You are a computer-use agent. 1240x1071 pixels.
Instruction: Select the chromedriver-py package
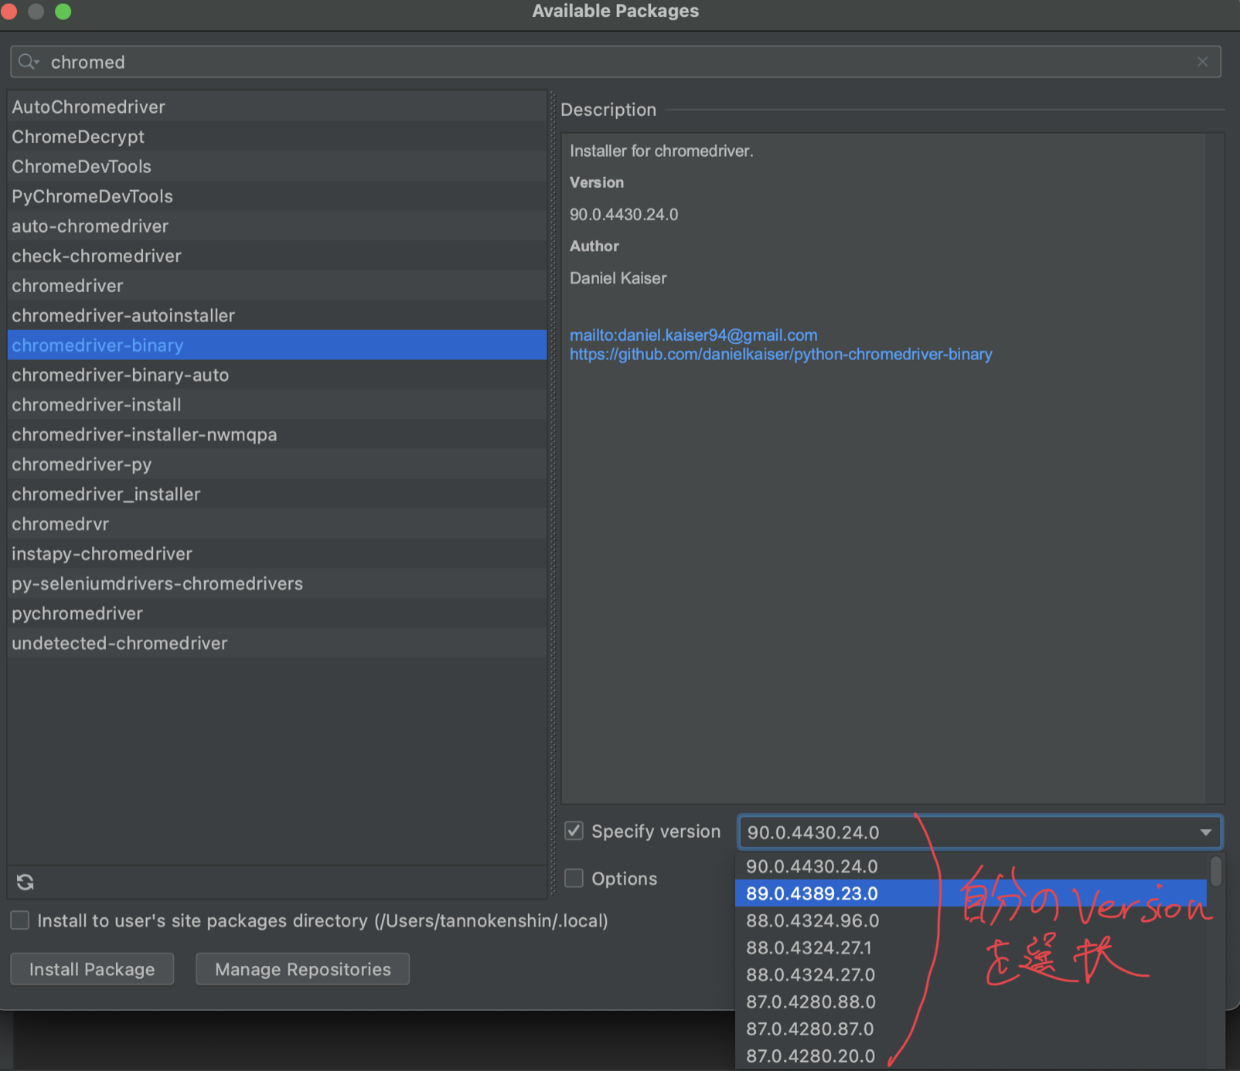coord(277,464)
